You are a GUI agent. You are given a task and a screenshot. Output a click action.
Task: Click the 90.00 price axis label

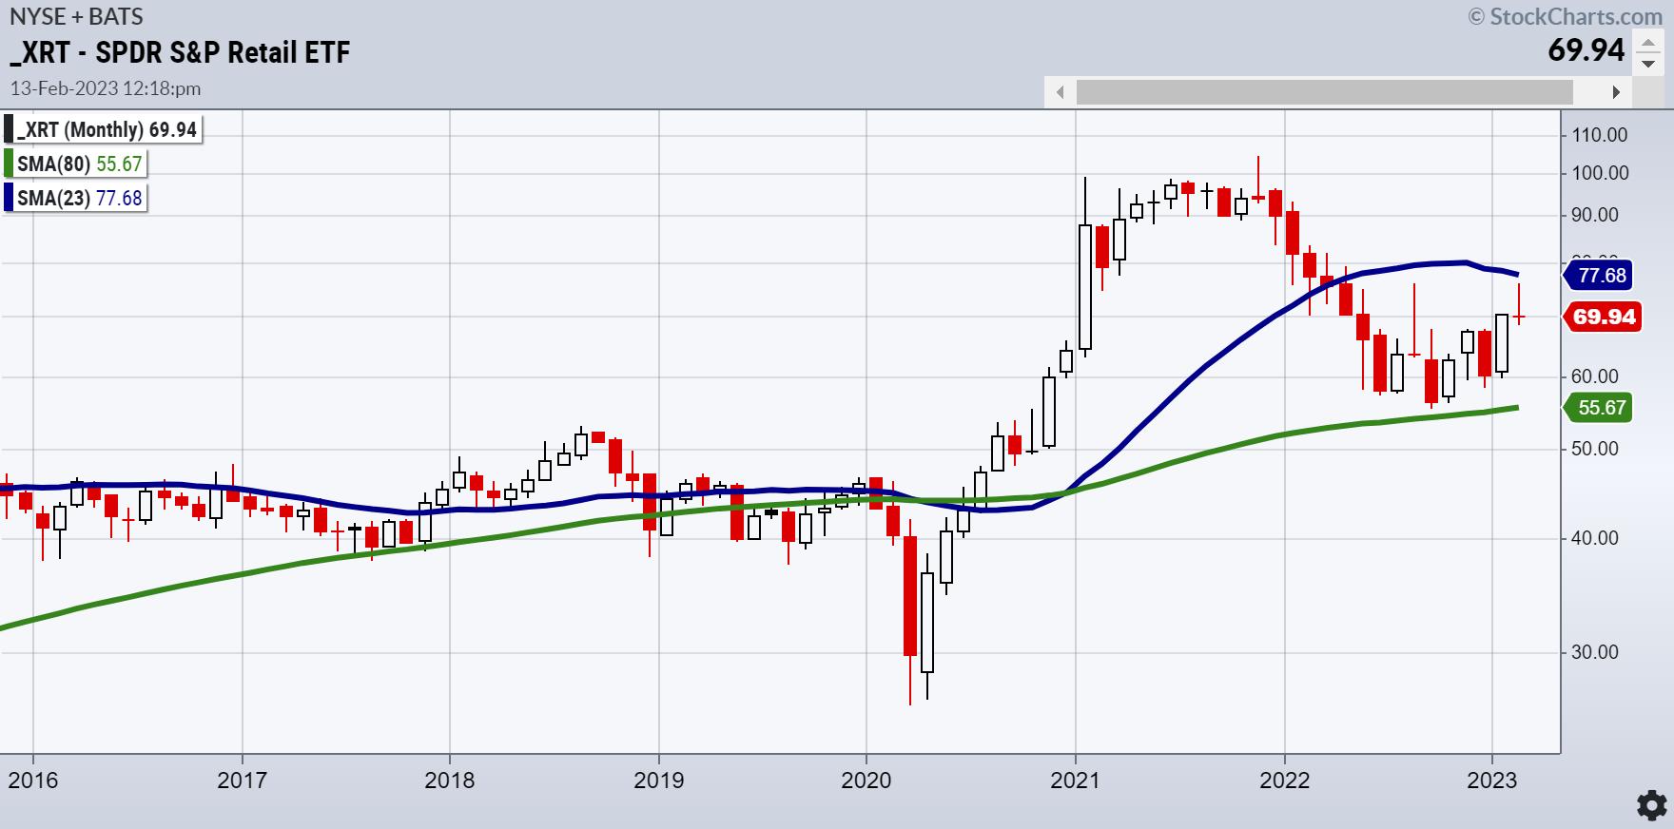[x=1596, y=216]
